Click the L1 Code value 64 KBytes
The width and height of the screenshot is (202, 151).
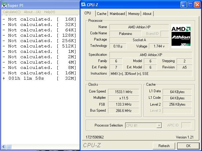177,98
